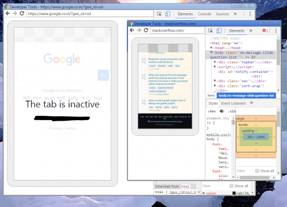287x207 pixels.
Task: Click the blue search button on Google page
Action: [x=103, y=75]
